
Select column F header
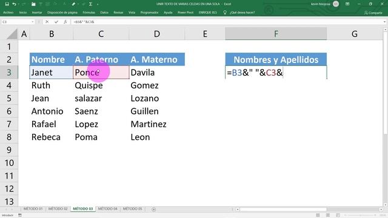click(276, 34)
